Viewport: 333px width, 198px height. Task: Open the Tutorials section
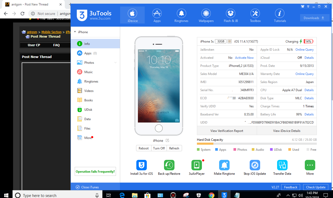point(280,15)
